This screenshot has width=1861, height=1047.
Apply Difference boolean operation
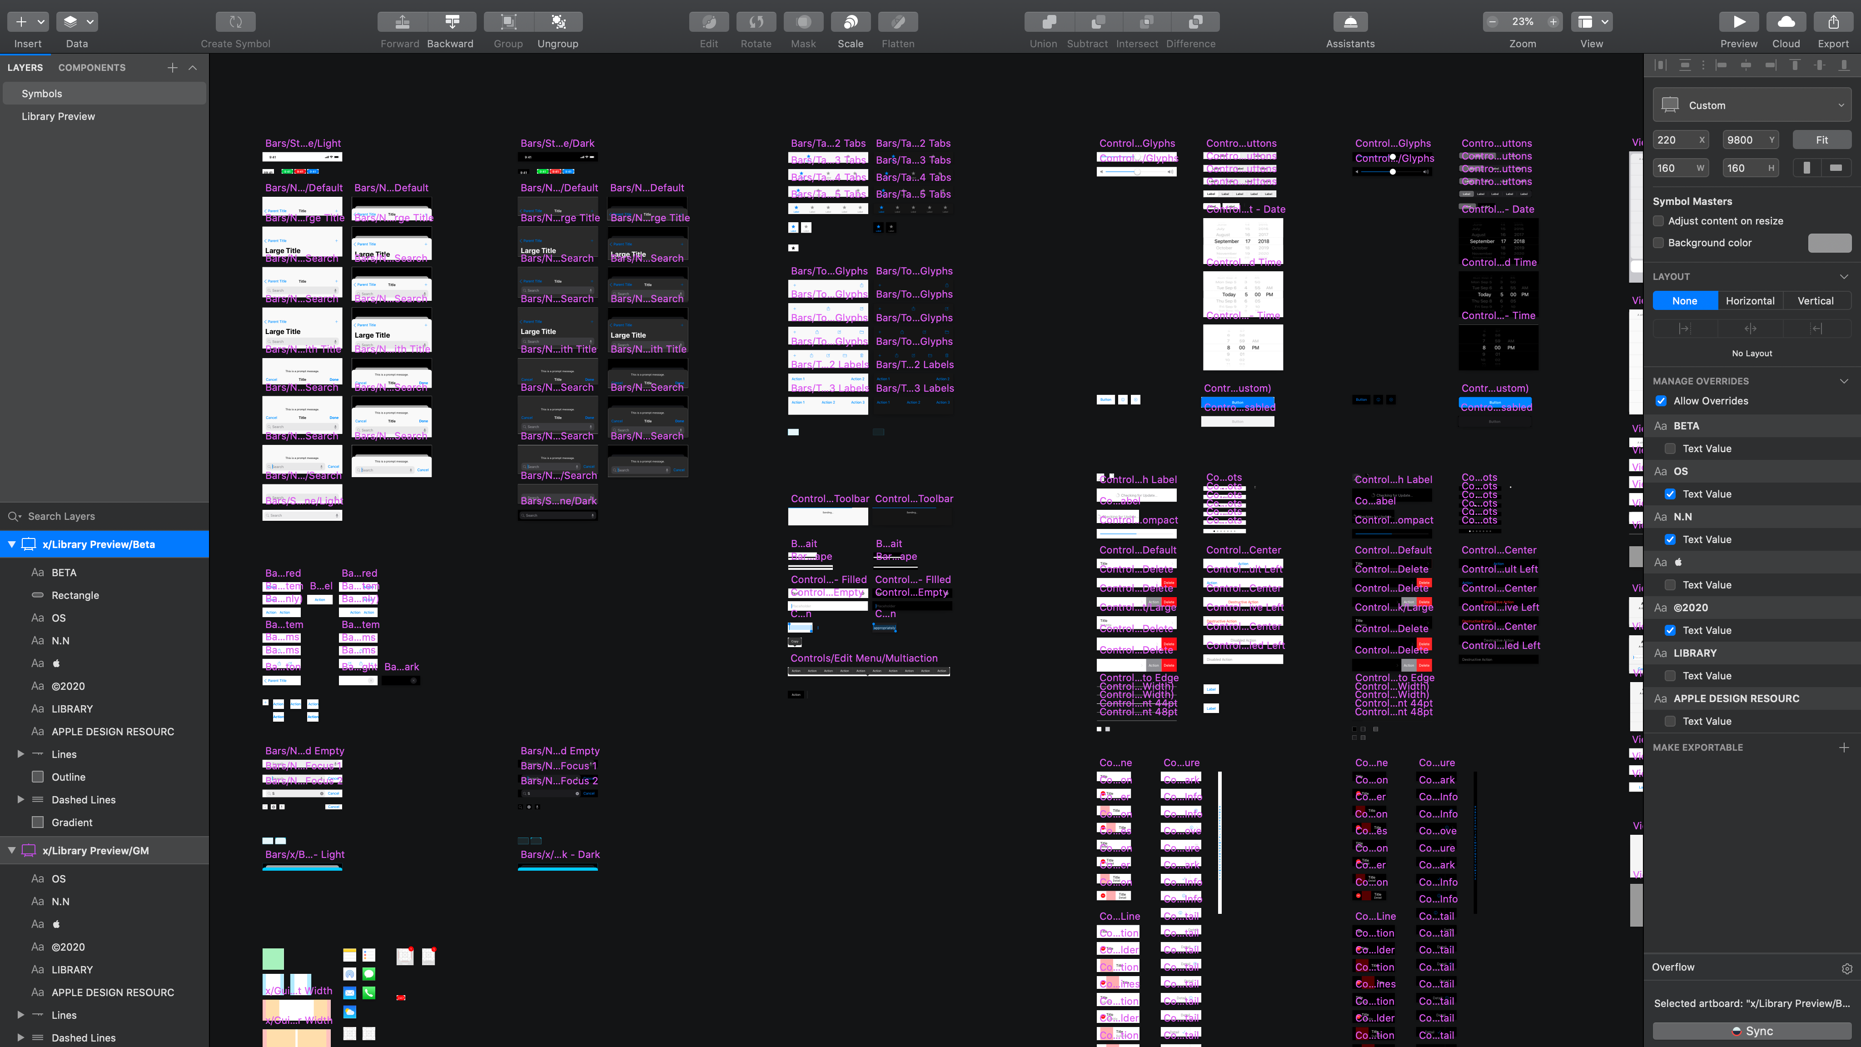1196,22
